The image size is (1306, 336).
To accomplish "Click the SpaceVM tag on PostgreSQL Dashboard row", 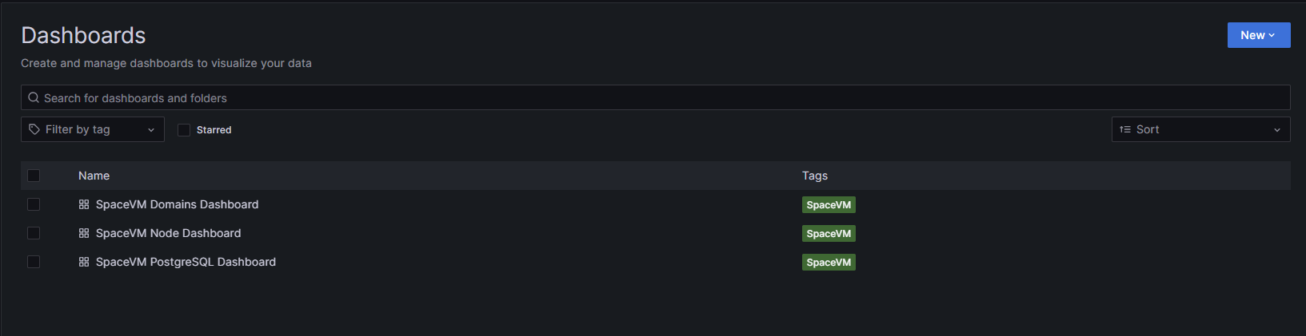I will point(829,263).
